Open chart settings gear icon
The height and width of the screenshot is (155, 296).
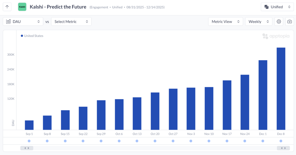279,22
